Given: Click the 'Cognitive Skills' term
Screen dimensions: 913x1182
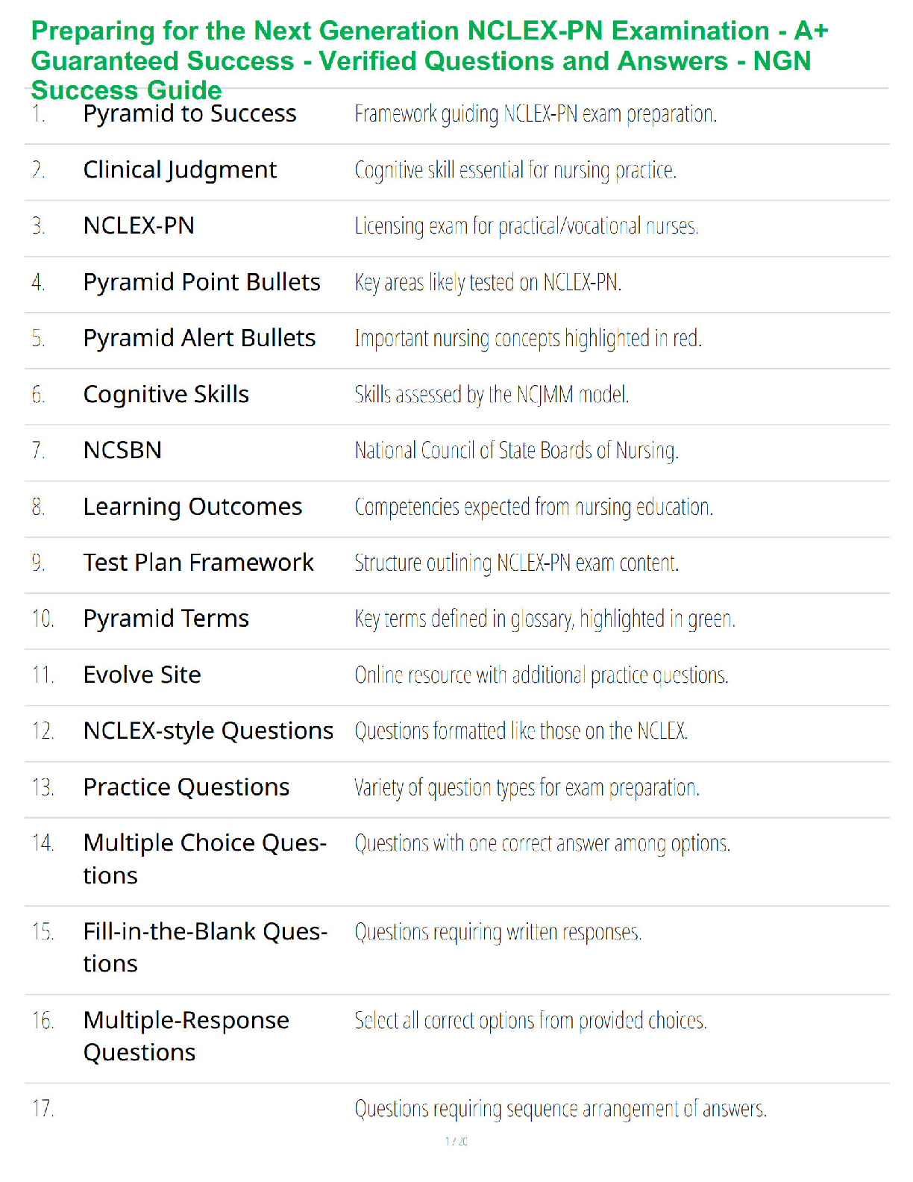Looking at the screenshot, I should (166, 394).
